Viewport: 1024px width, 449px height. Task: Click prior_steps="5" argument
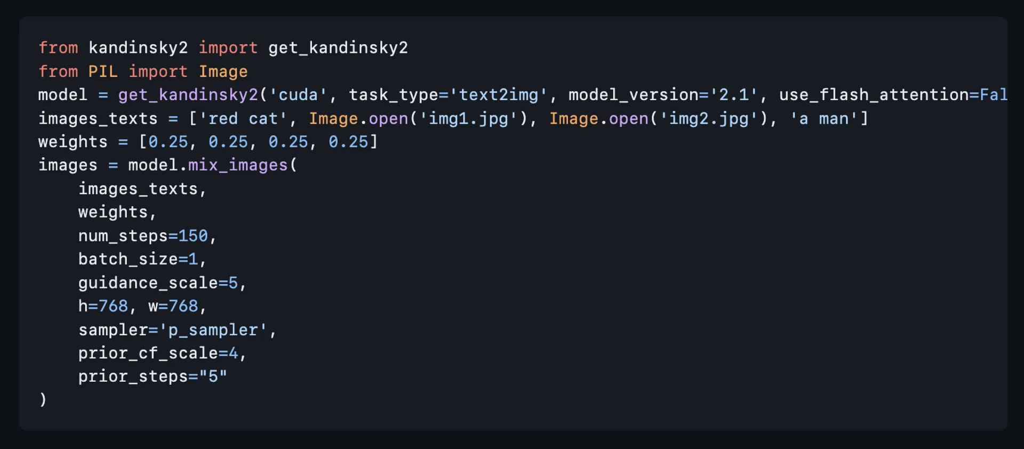[x=153, y=376]
